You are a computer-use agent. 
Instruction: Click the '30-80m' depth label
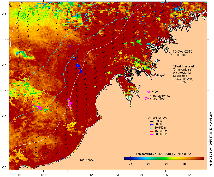point(159,124)
